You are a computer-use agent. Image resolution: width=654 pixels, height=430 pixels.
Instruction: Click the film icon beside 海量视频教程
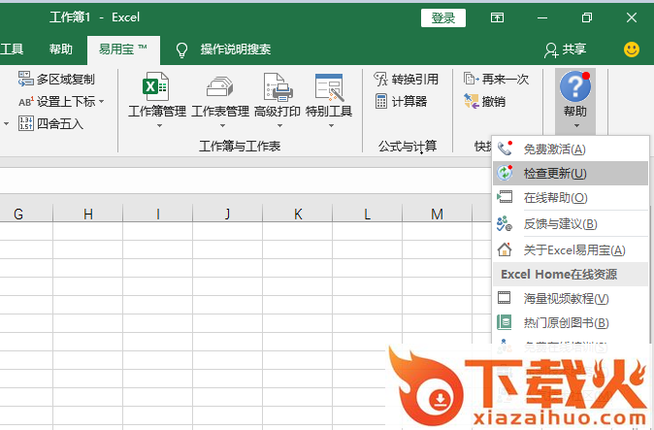pos(504,298)
